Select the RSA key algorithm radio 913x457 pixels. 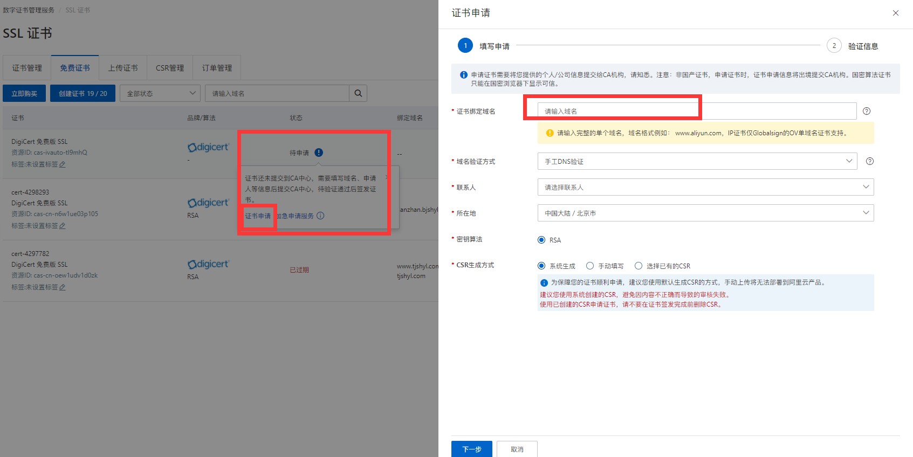coord(541,240)
